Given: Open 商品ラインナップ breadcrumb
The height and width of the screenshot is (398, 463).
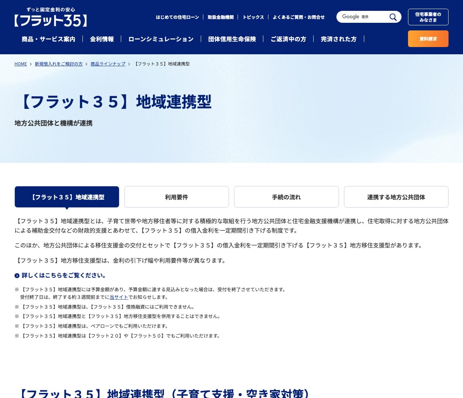Looking at the screenshot, I should pos(108,64).
